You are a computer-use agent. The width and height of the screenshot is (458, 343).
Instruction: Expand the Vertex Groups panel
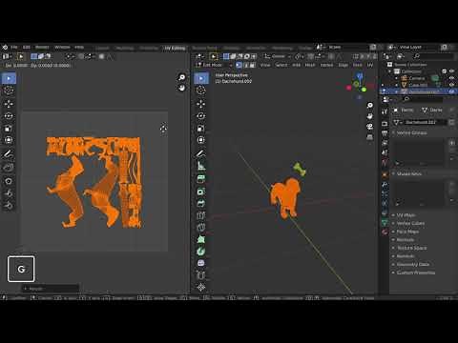(x=411, y=132)
